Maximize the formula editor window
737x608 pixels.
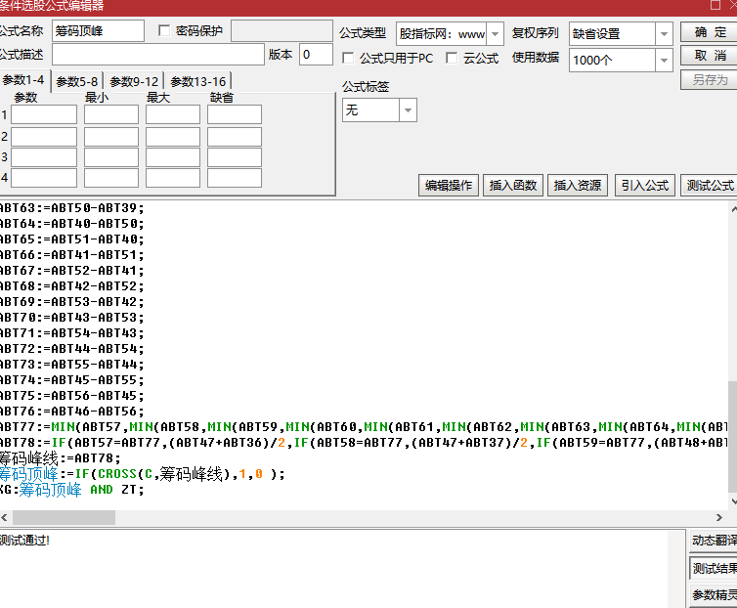[x=715, y=5]
